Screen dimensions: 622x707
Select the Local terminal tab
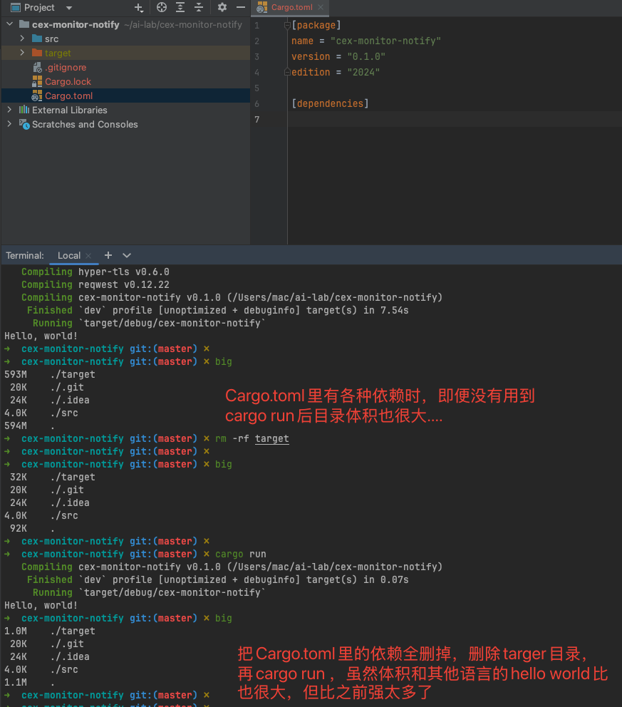[69, 255]
